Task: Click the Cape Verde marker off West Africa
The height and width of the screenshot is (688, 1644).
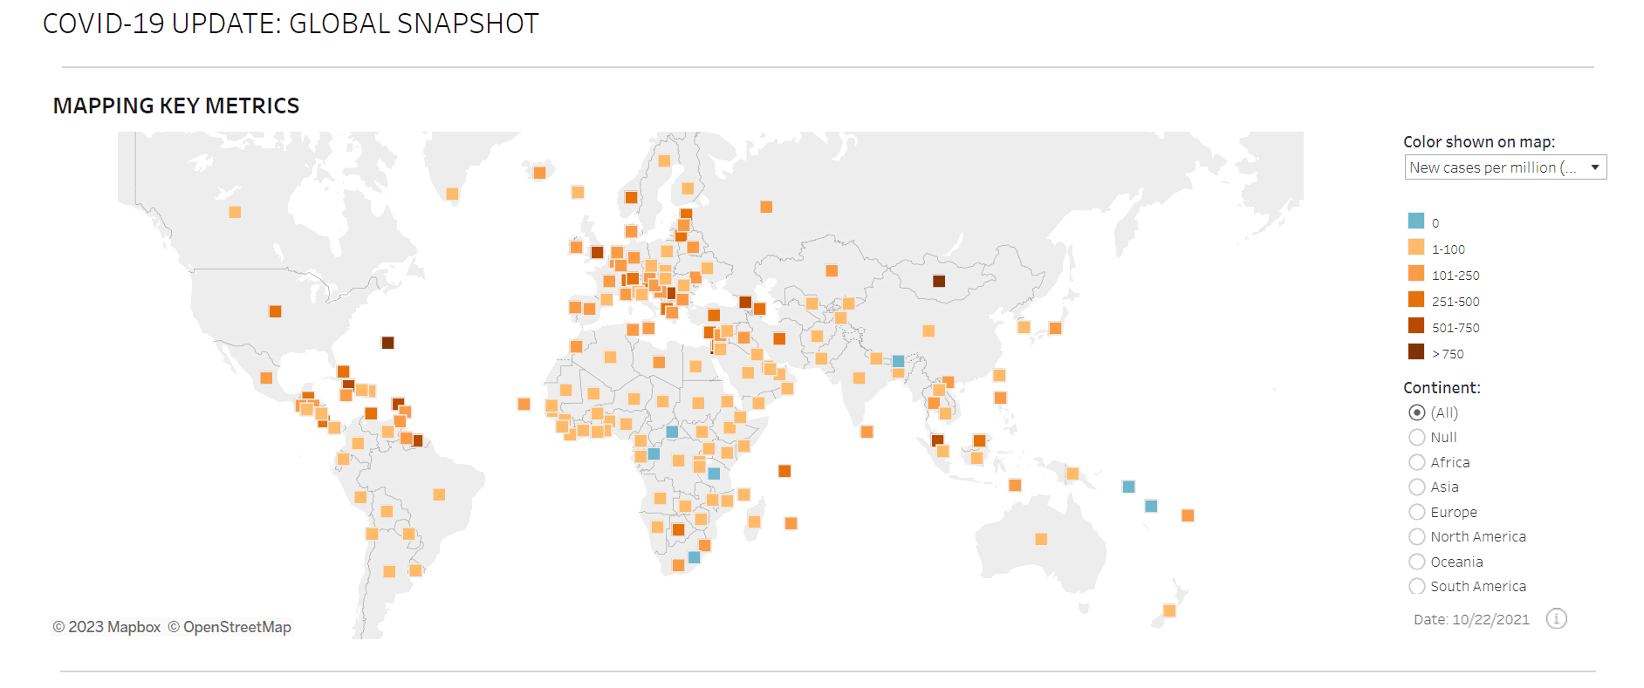Action: (524, 404)
